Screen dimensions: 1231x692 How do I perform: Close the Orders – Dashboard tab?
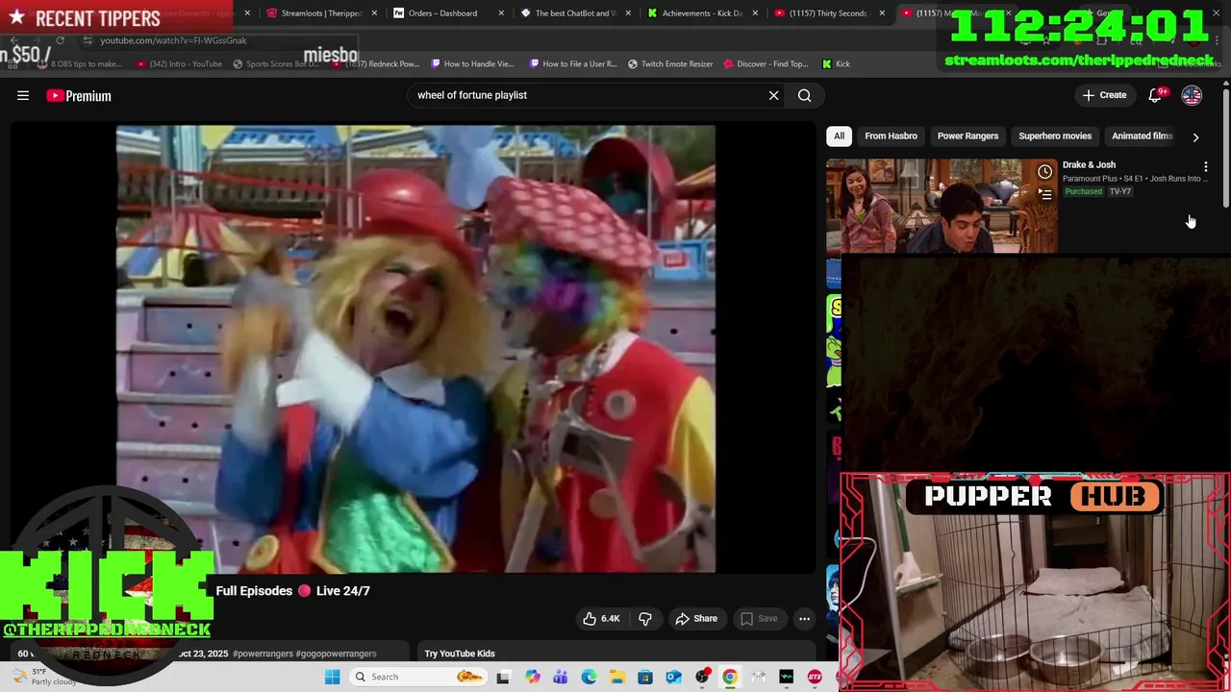(x=503, y=13)
